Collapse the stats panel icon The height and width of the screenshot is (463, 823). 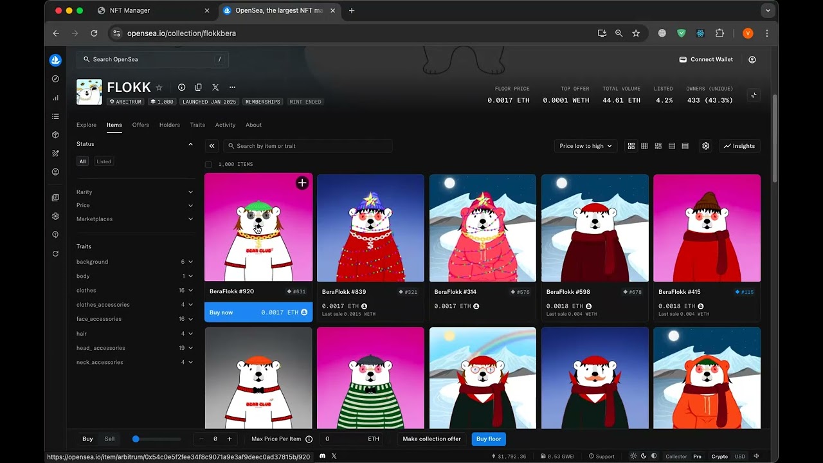point(754,95)
